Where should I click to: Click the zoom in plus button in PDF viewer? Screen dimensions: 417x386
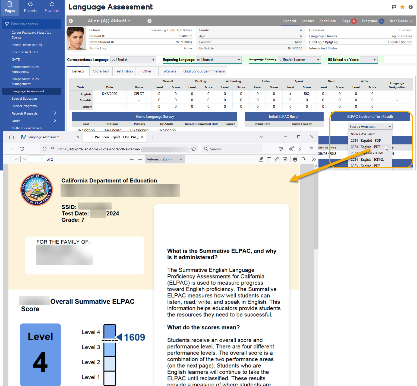[x=140, y=159]
